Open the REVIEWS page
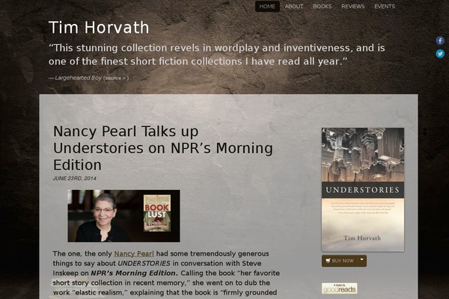The width and height of the screenshot is (449, 299). pyautogui.click(x=352, y=6)
